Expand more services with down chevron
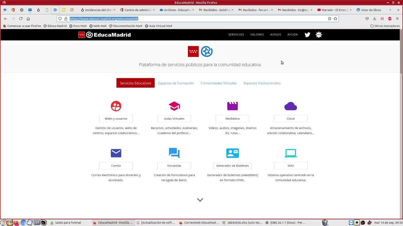 pos(200,200)
